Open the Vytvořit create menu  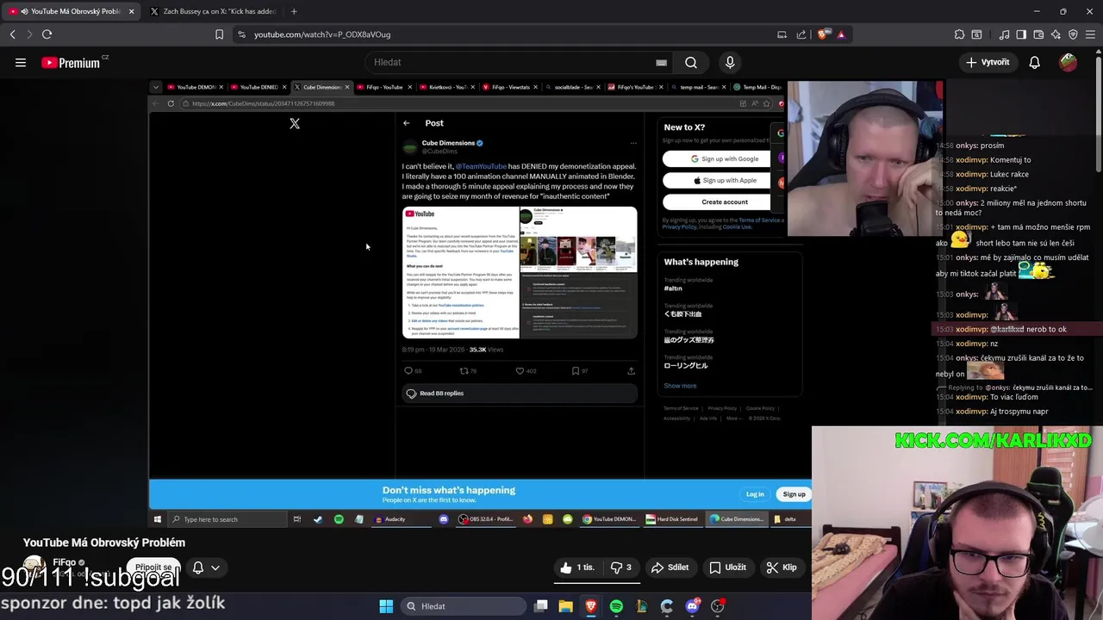pyautogui.click(x=988, y=62)
